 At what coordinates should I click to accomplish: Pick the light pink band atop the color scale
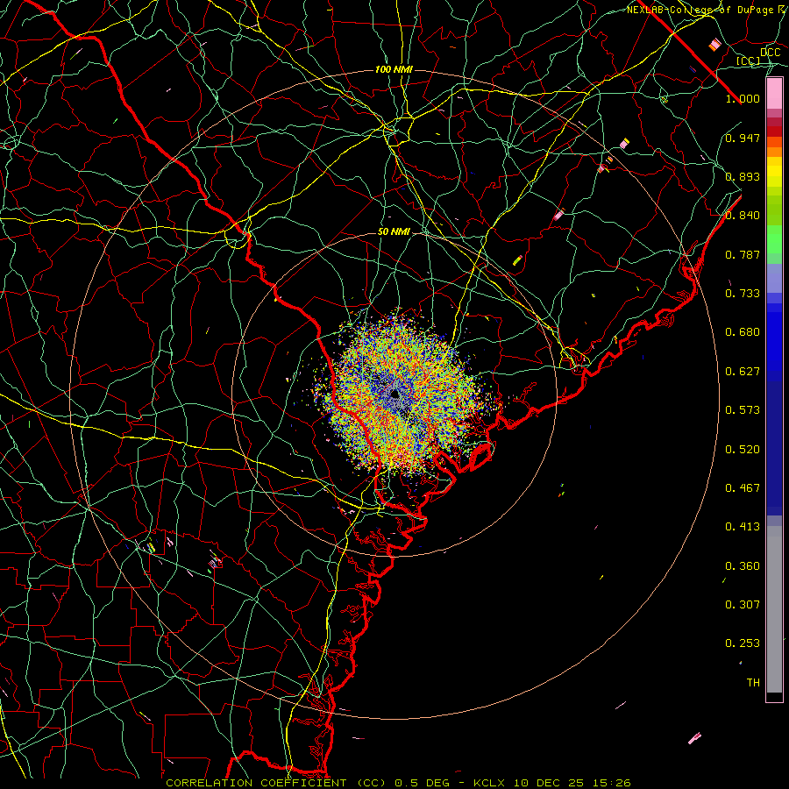[x=774, y=93]
